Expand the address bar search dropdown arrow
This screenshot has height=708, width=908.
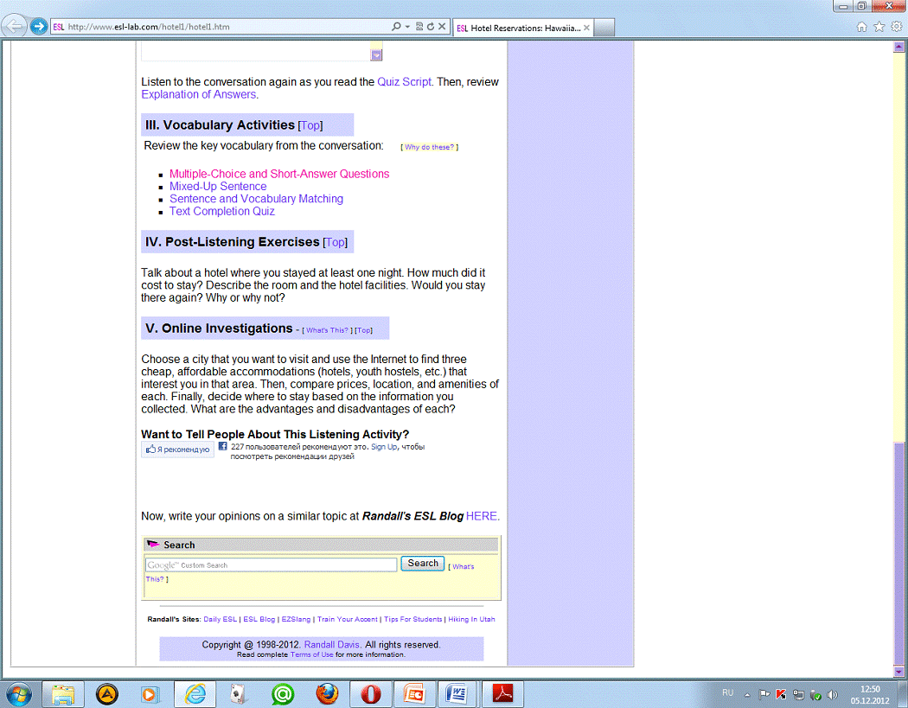407,27
